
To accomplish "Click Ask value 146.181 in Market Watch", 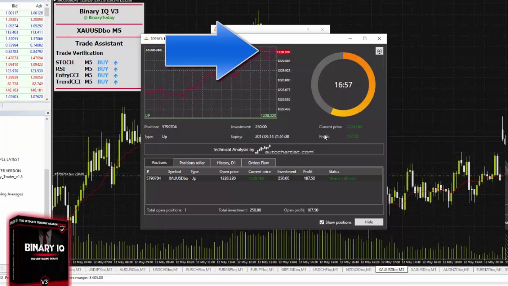I will point(37,91).
